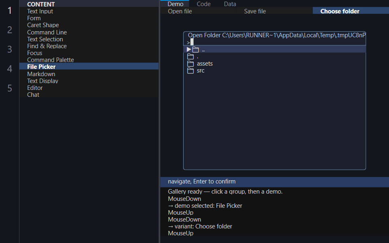389x243 pixels.
Task: Open the Text Input demo
Action: coord(89,11)
